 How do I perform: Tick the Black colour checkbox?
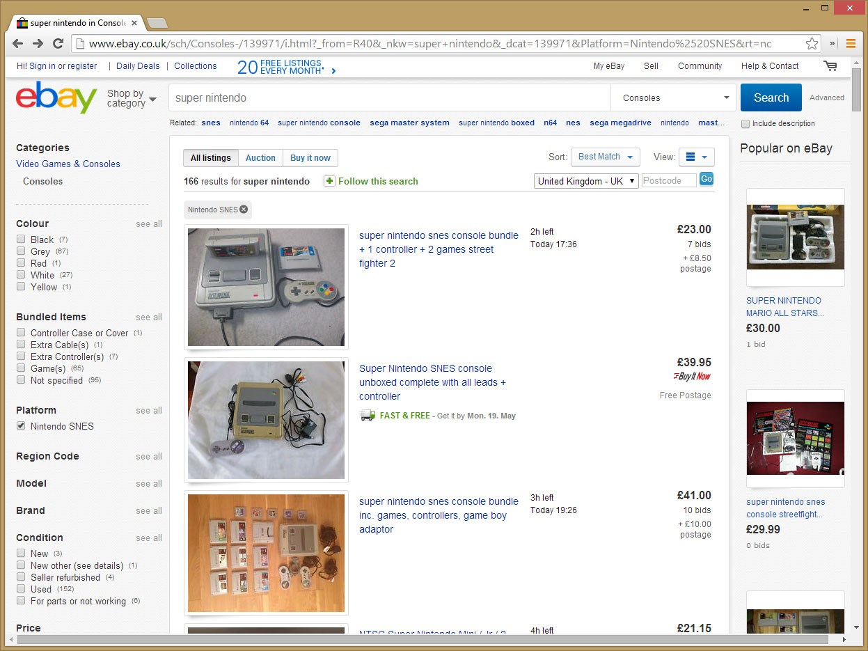[x=21, y=240]
